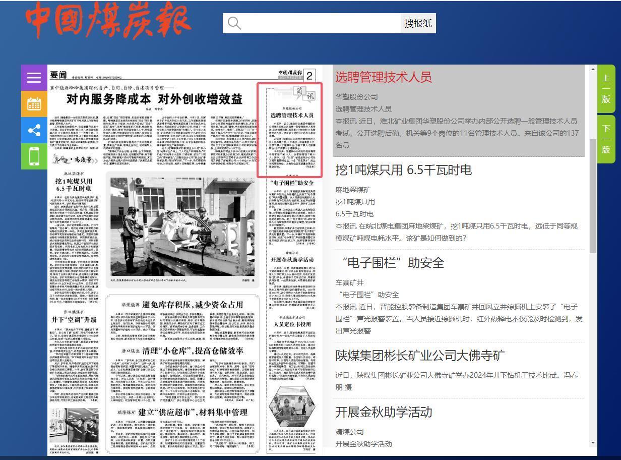Click the blue share icon

tap(34, 130)
